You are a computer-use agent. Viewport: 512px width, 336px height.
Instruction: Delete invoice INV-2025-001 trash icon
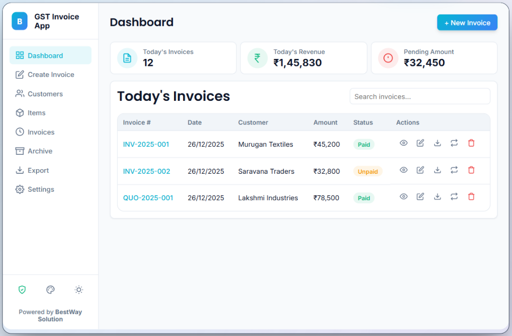(x=471, y=143)
